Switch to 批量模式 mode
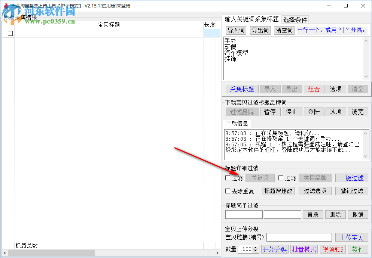The width and height of the screenshot is (372, 258). 304,249
